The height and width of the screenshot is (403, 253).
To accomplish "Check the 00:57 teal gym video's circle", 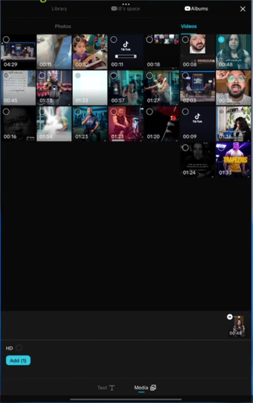I will click(113, 75).
